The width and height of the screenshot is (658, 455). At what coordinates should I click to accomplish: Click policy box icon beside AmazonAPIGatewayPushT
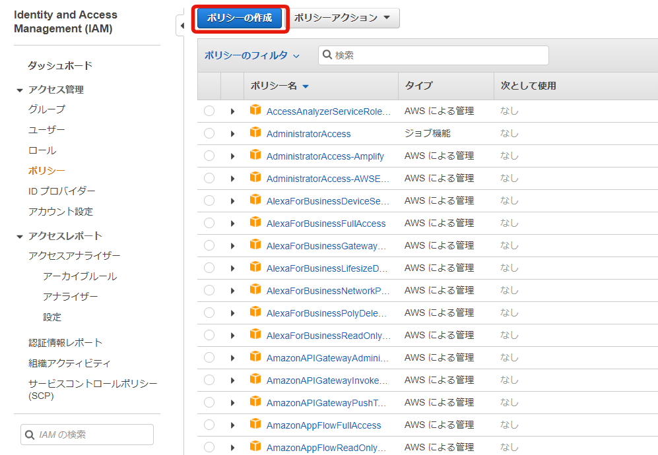pyautogui.click(x=255, y=401)
